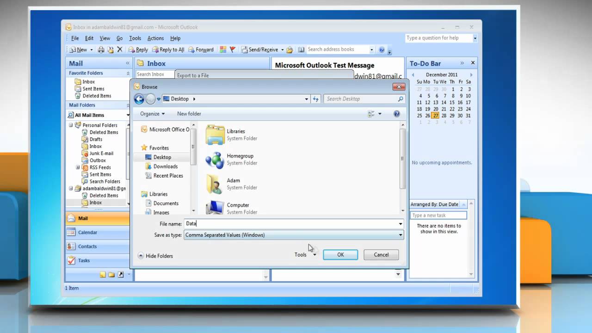592x333 pixels.
Task: Expand the RSS Feeds tree node
Action: (78, 167)
